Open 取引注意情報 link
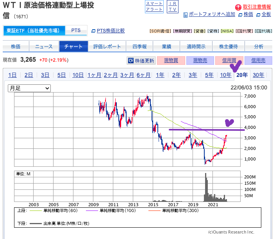 257,7
